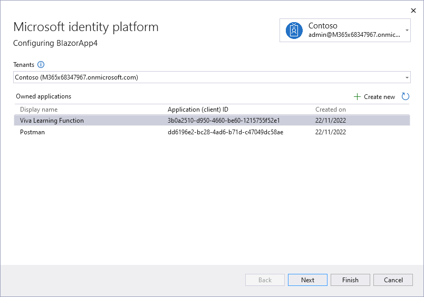Close the Microsoft identity platform dialog
424x297 pixels.
coord(413,11)
